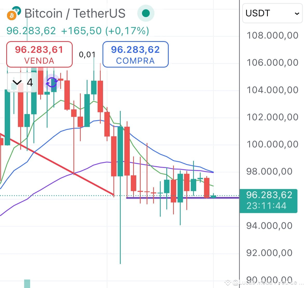Expand the timeframe selector chevron next to 4
Image resolution: width=306 pixels, height=288 pixels.
click(x=17, y=82)
